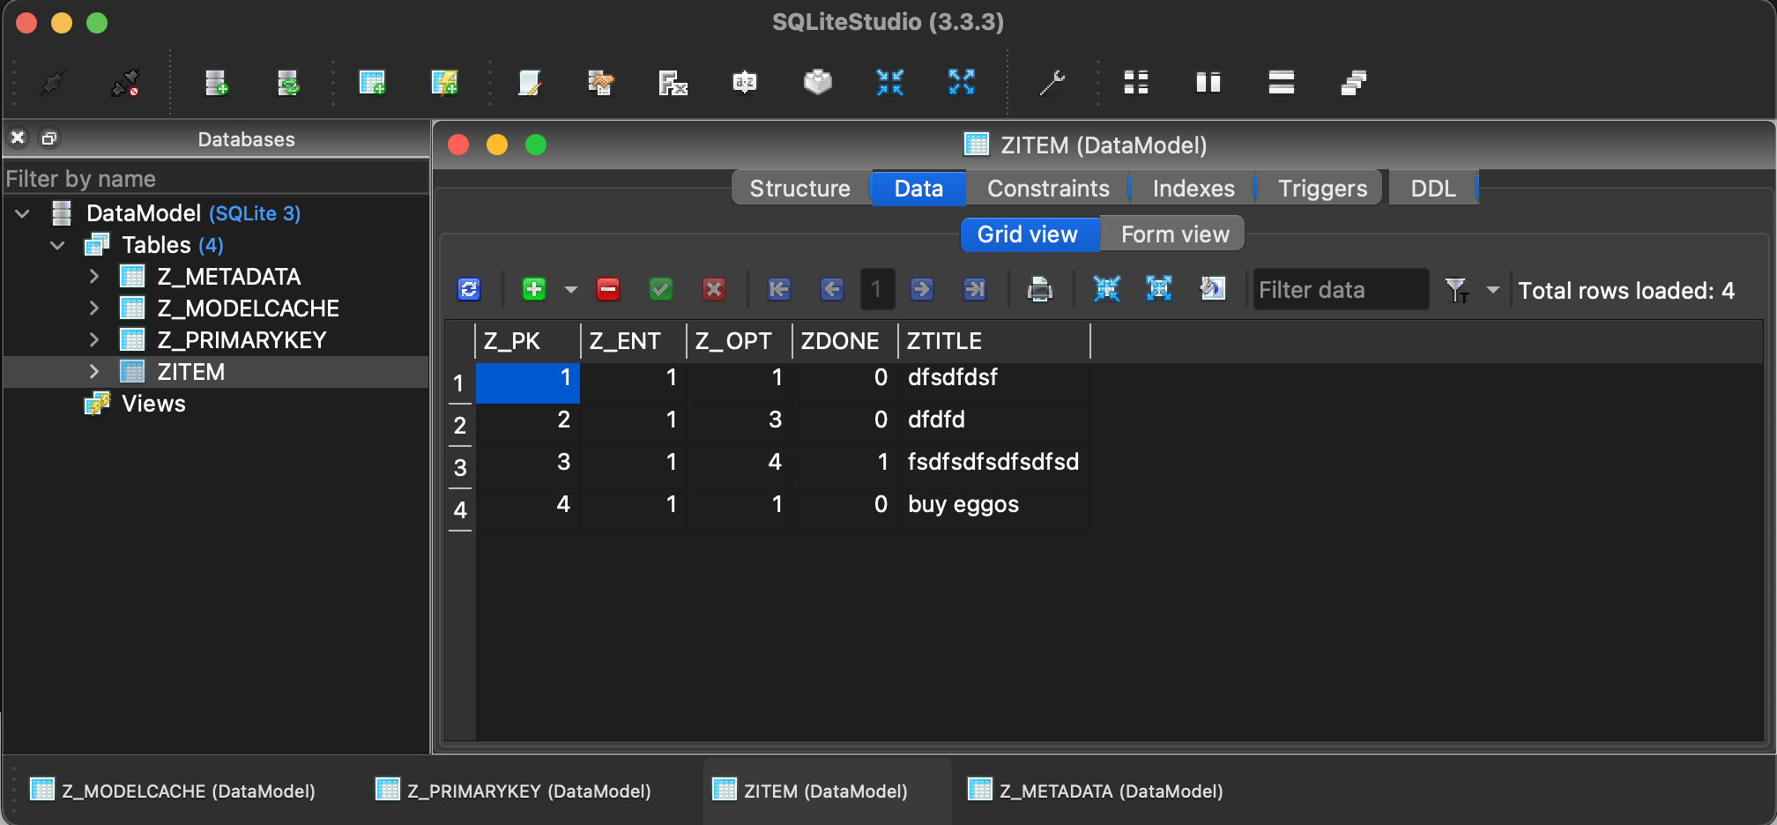Switch to Z_PRIMARYKEY (DataModel) window in taskbar

click(514, 791)
